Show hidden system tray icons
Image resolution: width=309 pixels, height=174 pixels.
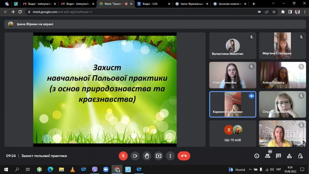click(250, 169)
